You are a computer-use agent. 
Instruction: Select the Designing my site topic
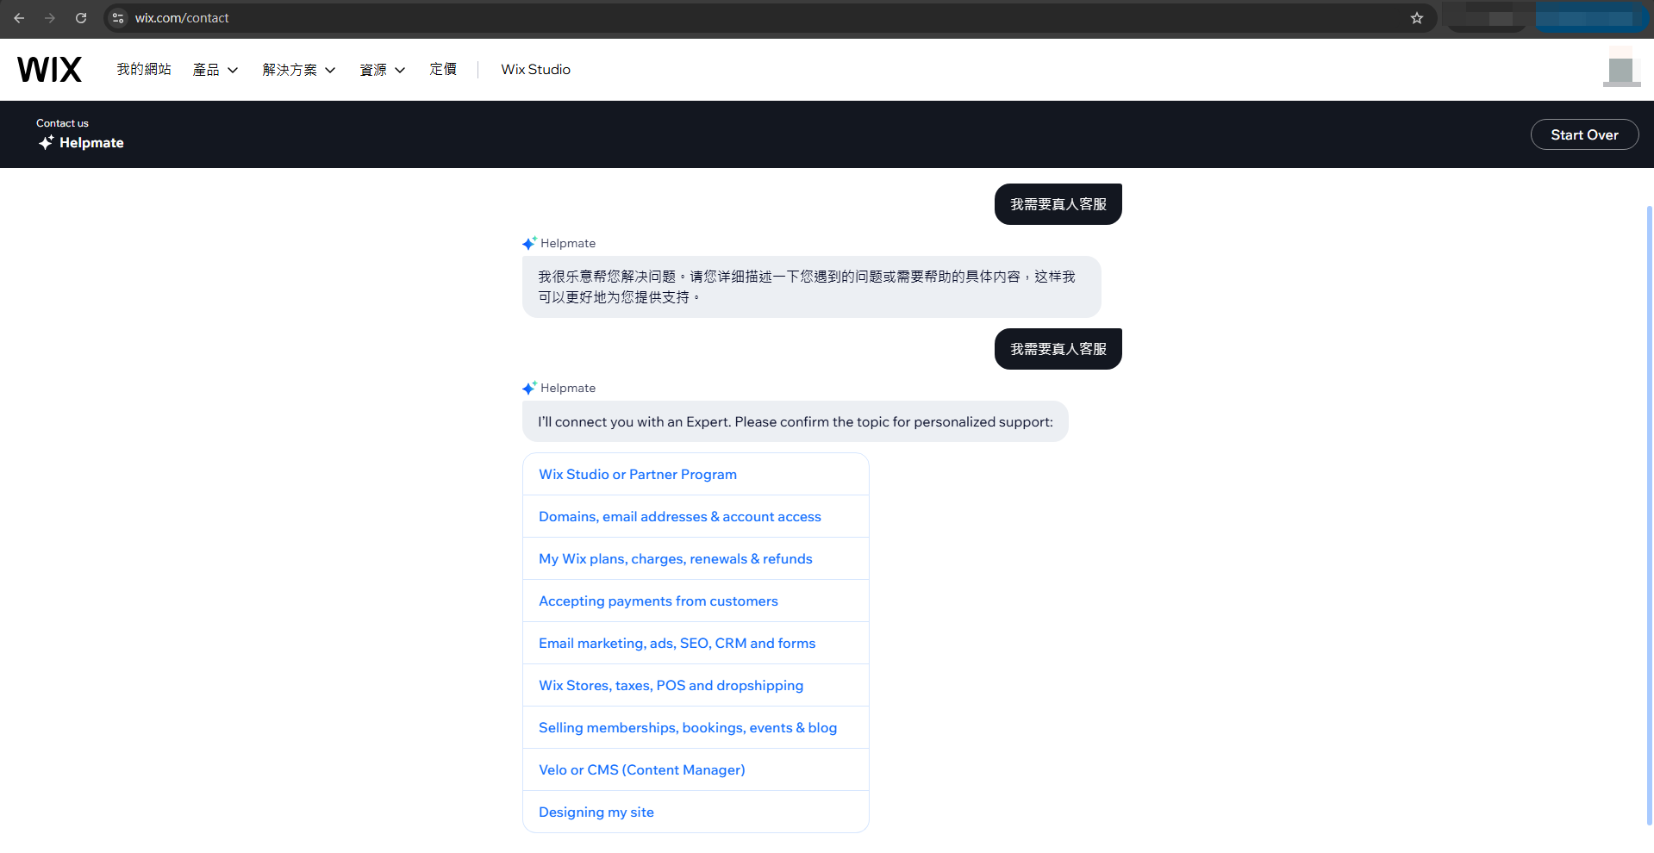[x=596, y=811]
